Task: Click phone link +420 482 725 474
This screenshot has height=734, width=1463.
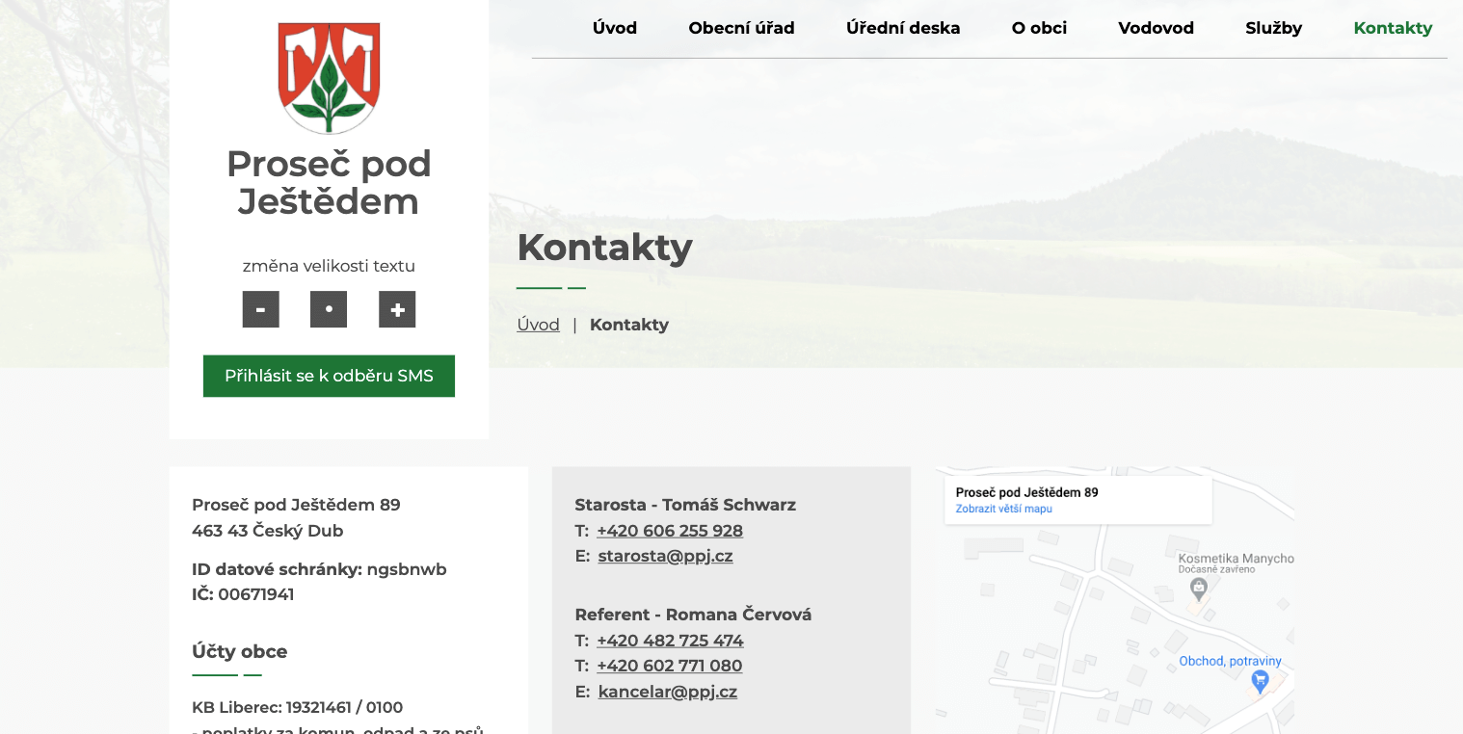Action: (x=670, y=641)
